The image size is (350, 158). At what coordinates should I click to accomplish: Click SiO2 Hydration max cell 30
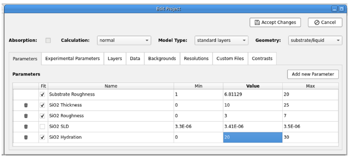pos(311,137)
